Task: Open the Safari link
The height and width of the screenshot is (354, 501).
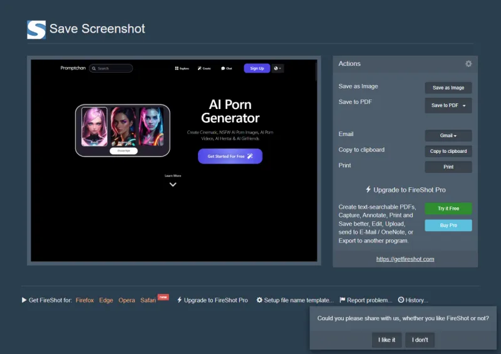Action: coord(148,300)
